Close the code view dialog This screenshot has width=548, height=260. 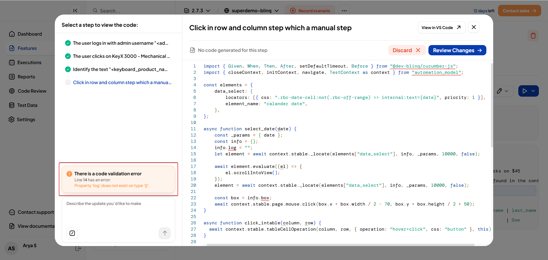[x=474, y=27]
